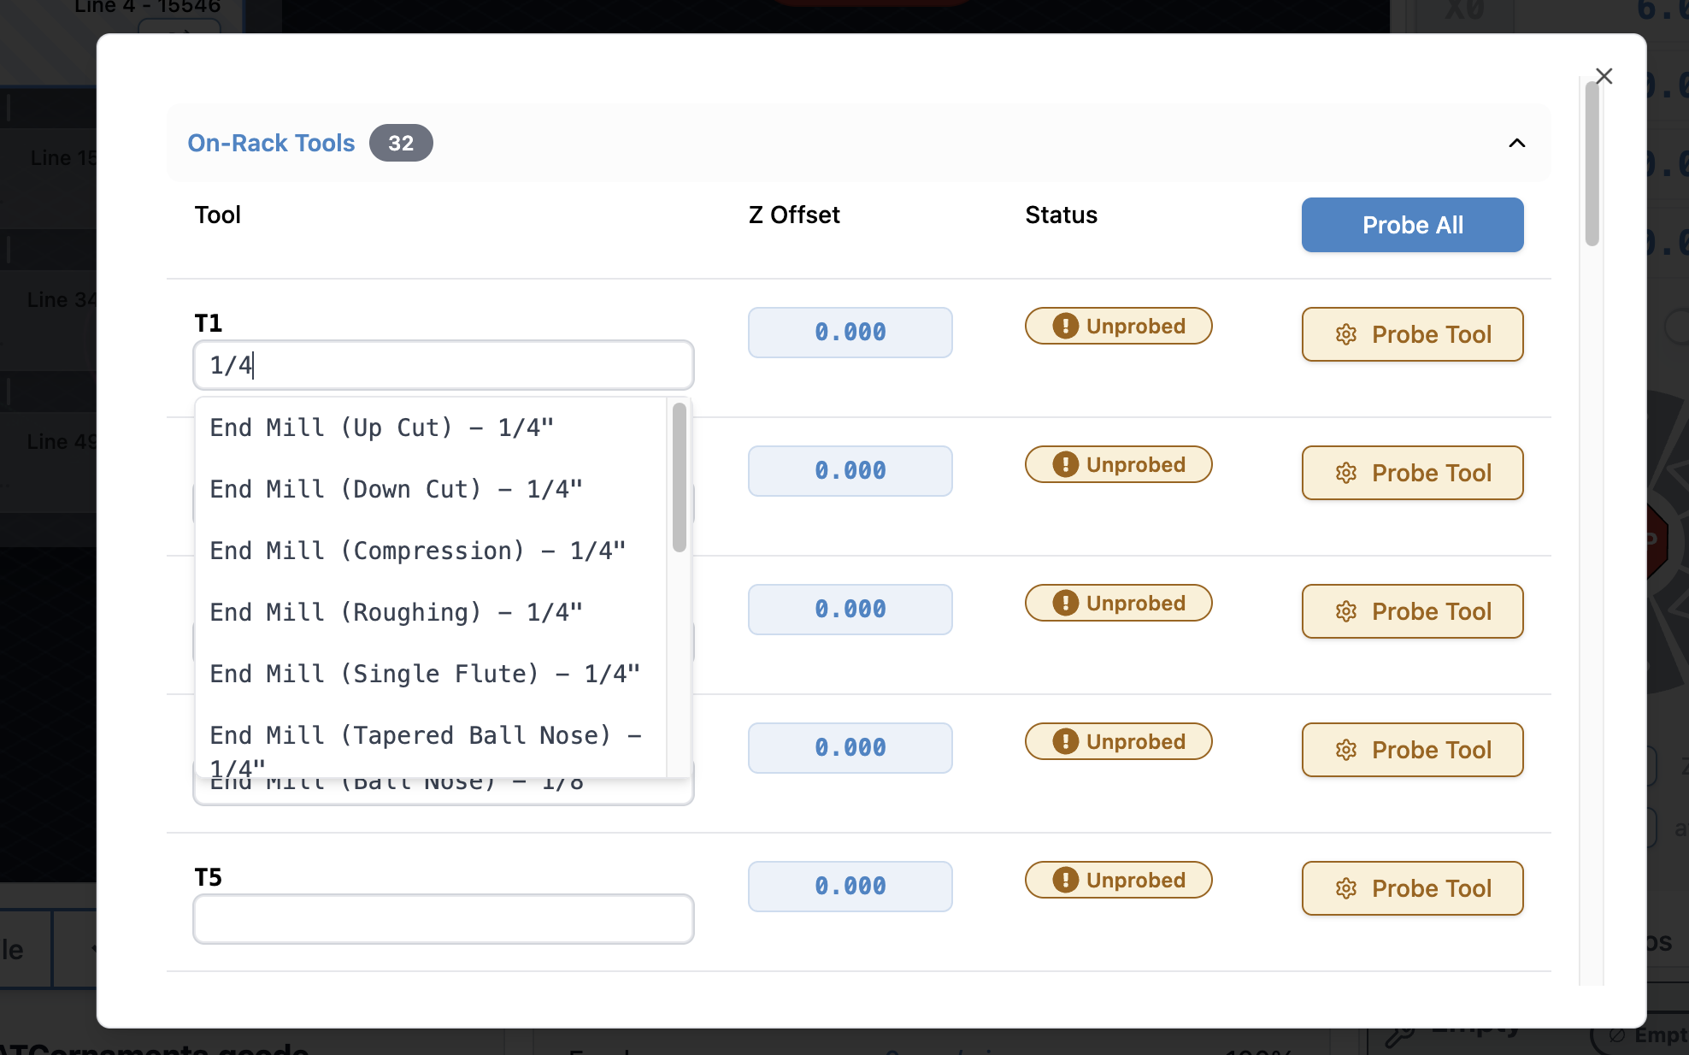This screenshot has width=1689, height=1055.
Task: Click the warning icon in T5 Unprobed badge
Action: (1065, 880)
